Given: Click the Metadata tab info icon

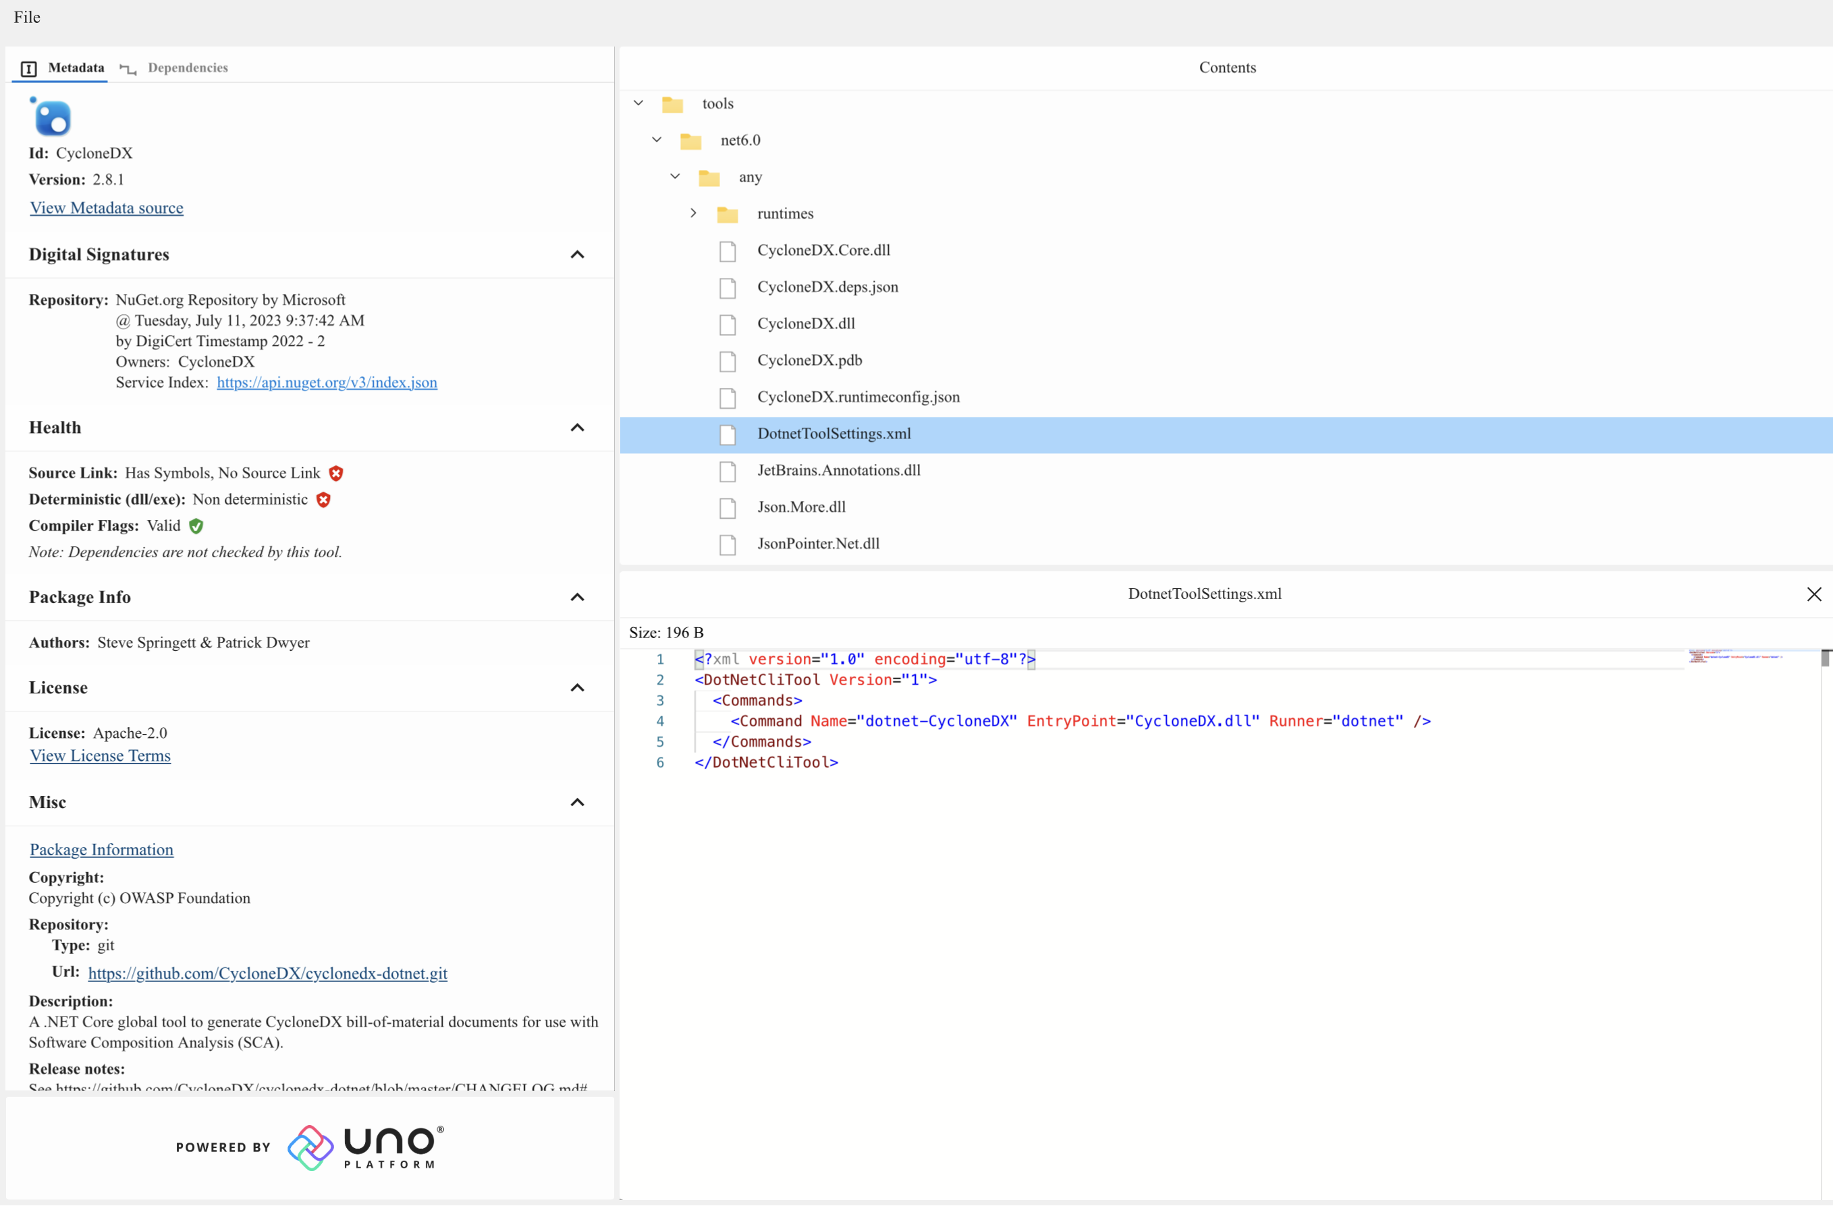Looking at the screenshot, I should [28, 69].
